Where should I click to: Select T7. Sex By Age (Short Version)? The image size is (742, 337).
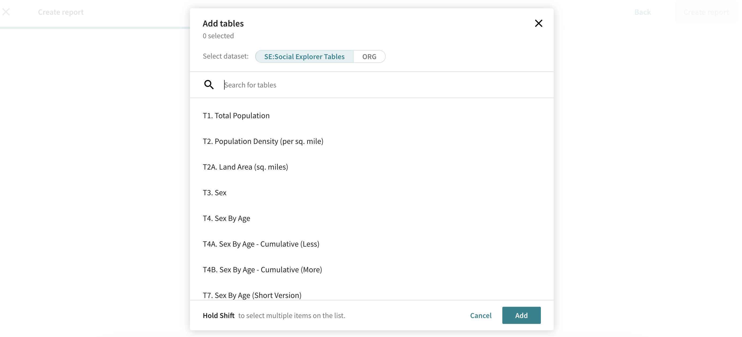point(252,295)
